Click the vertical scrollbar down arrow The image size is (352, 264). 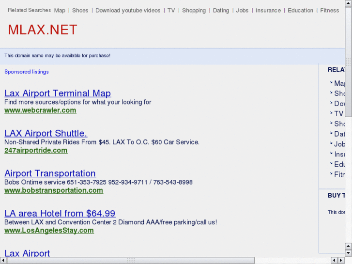coord(348,253)
